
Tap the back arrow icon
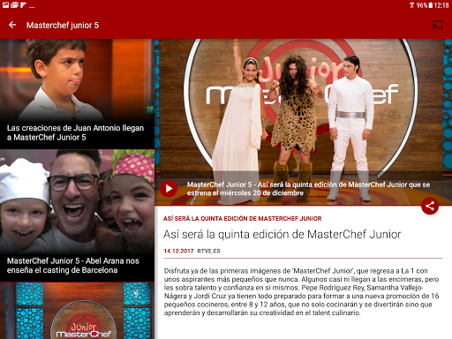(x=12, y=25)
